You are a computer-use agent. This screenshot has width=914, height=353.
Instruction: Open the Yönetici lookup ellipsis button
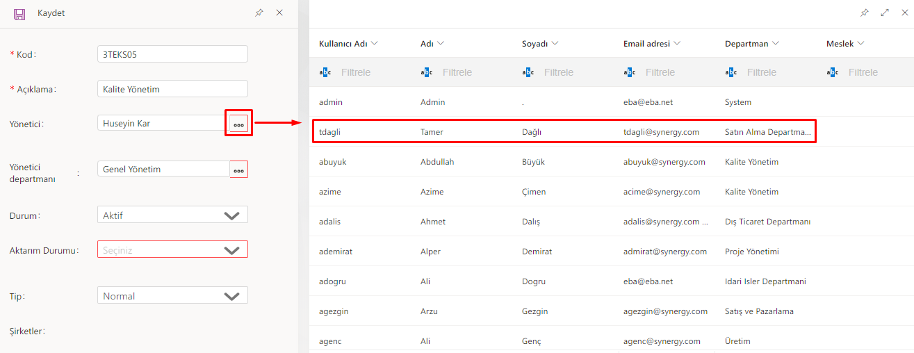pos(238,124)
